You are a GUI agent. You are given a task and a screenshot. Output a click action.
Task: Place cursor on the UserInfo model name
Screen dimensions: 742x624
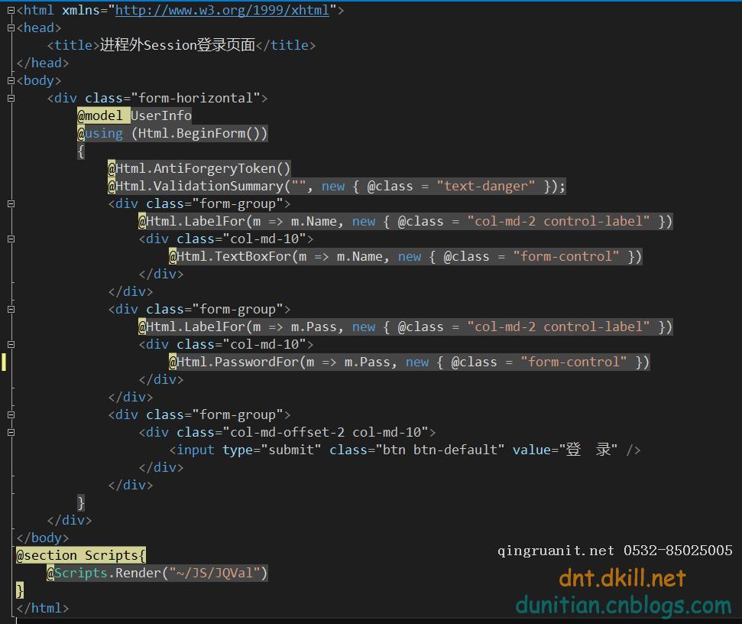(x=161, y=115)
